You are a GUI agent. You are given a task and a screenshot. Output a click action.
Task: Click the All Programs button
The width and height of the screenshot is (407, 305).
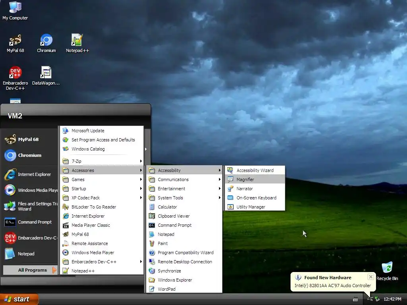[30, 270]
